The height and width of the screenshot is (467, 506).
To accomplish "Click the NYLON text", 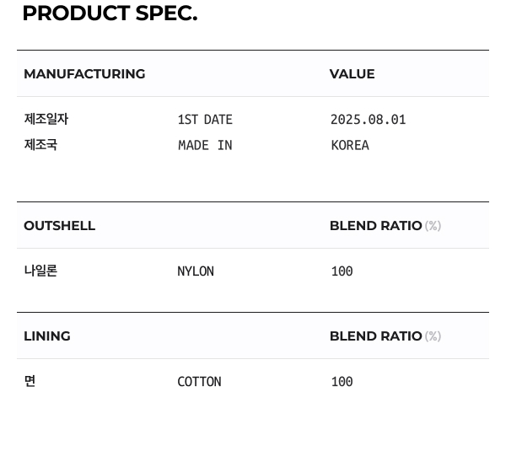I will [196, 271].
